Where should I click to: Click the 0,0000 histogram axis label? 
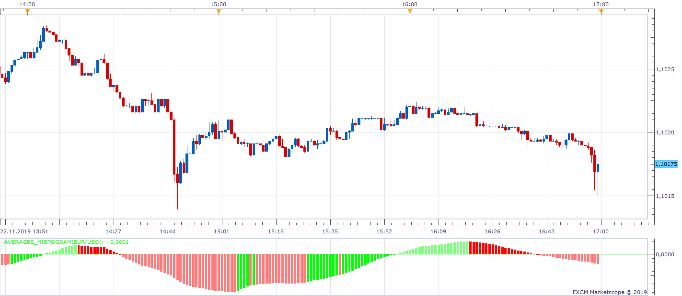click(x=666, y=254)
